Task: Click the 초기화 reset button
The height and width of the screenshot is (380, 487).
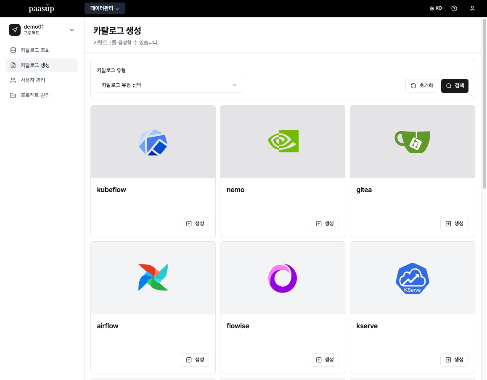Action: 421,86
